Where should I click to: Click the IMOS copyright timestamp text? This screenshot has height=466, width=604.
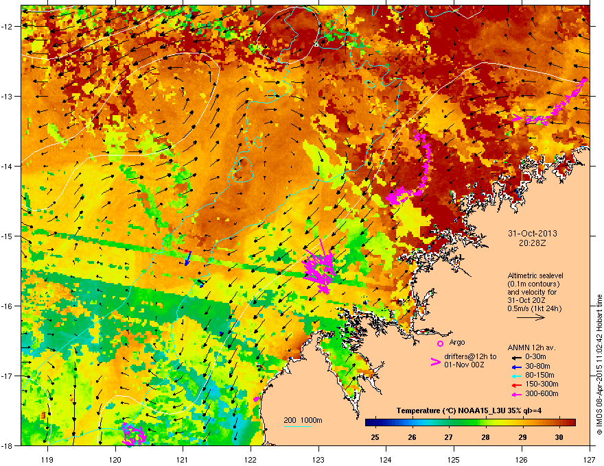pos(599,365)
